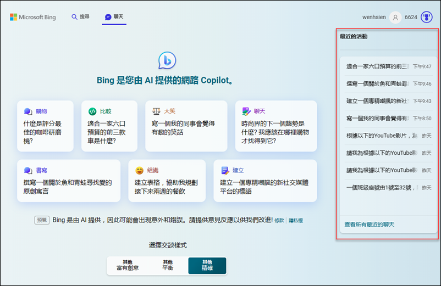Open recent chat 一個班級座號由1號至32號
The image size is (441, 286).
(x=389, y=188)
